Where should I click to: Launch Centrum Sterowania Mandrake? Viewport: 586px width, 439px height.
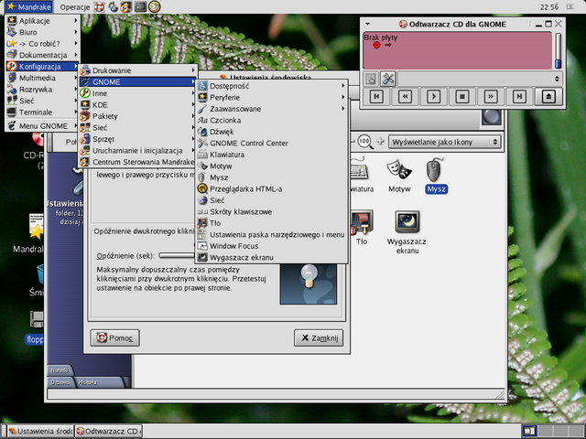[138, 162]
